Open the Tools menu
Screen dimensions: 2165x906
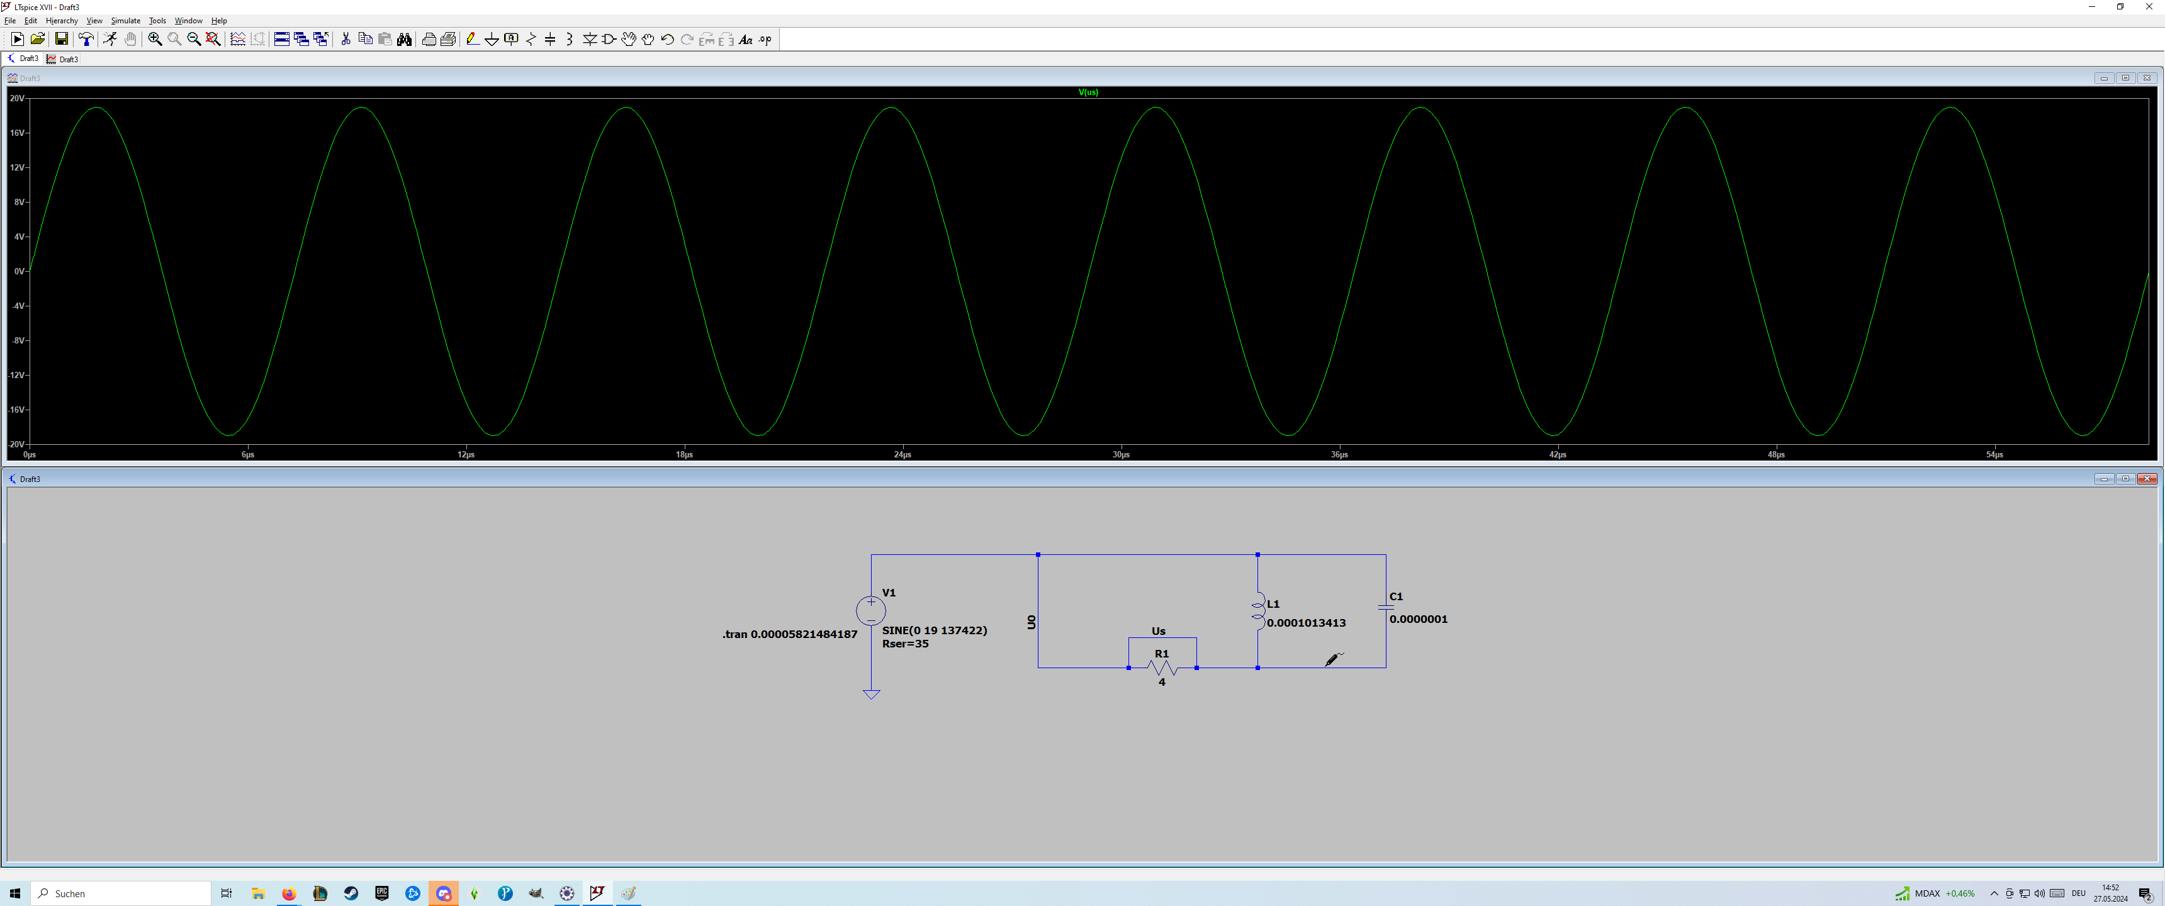pos(157,21)
